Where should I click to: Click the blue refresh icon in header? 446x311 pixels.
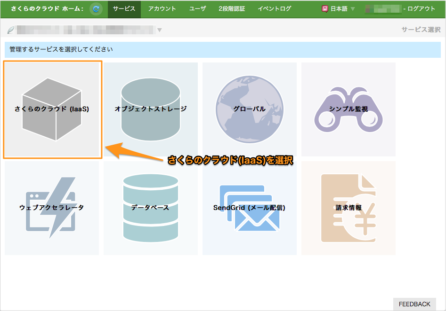point(96,9)
